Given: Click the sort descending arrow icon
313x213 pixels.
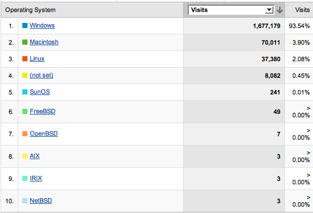Looking at the screenshot, I should click(280, 10).
